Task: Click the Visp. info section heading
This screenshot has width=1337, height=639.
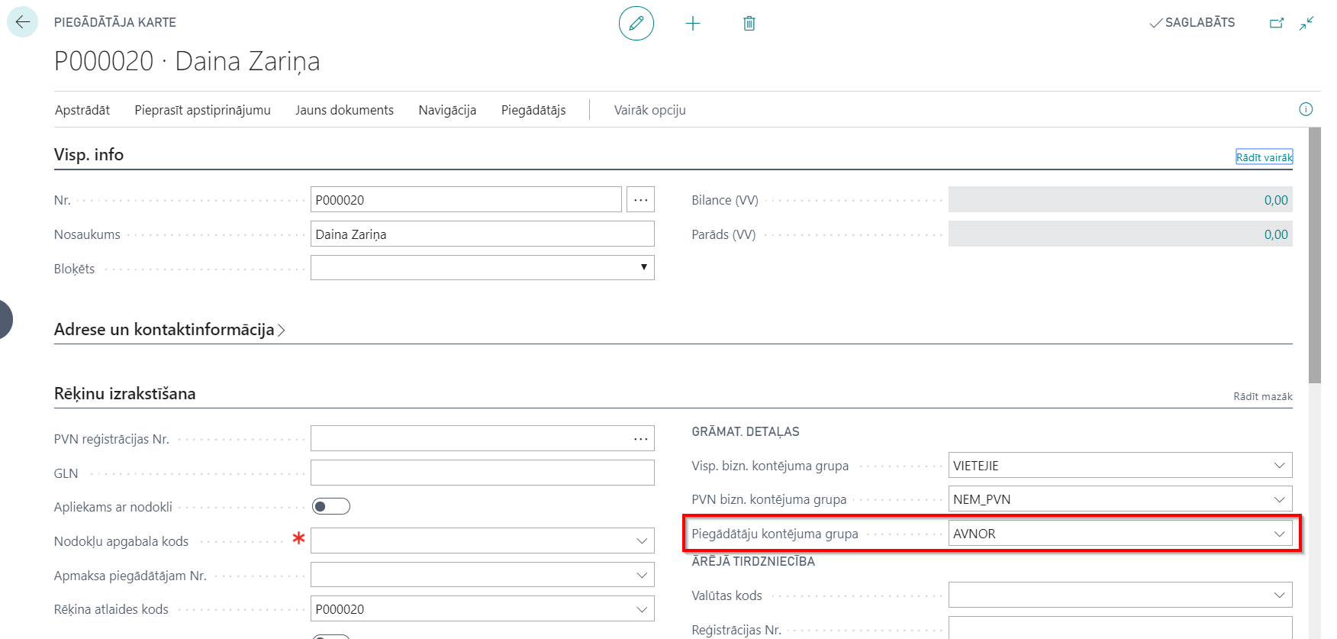Action: tap(89, 154)
